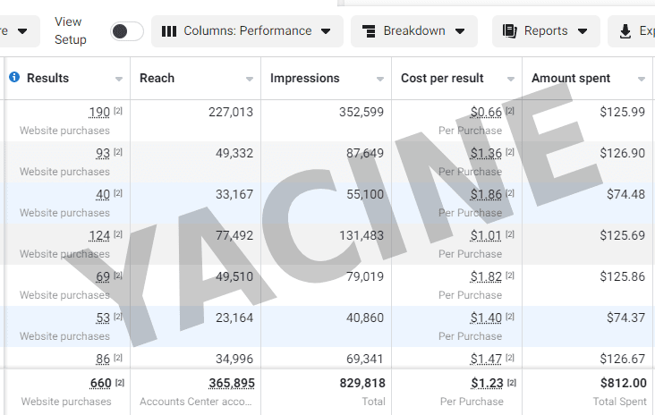This screenshot has height=415, width=655.
Task: Click the footnote [2] beside $0.66
Action: tap(510, 111)
